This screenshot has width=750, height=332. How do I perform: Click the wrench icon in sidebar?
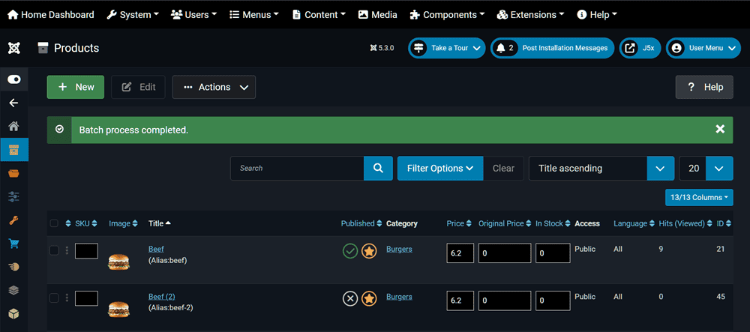[x=13, y=220]
